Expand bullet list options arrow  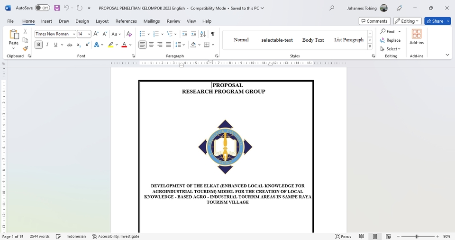tap(148, 34)
